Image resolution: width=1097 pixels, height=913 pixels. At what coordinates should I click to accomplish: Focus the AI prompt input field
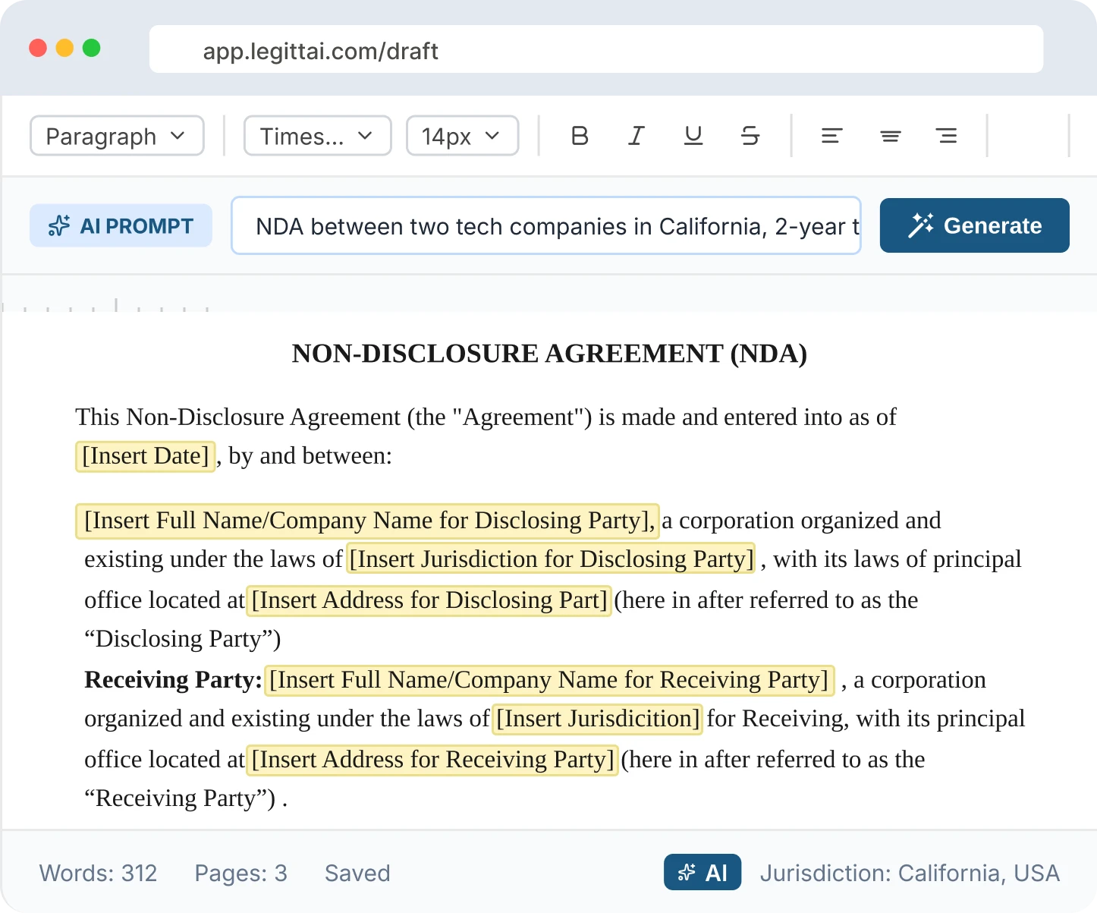tap(546, 225)
